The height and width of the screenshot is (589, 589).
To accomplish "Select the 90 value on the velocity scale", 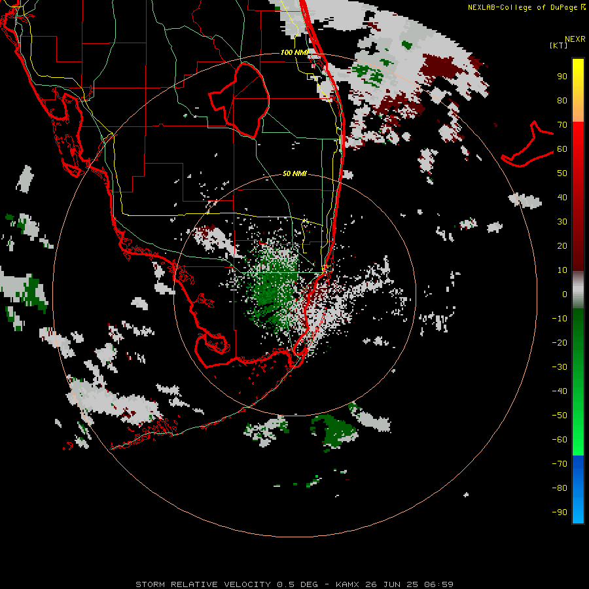I will click(x=562, y=77).
